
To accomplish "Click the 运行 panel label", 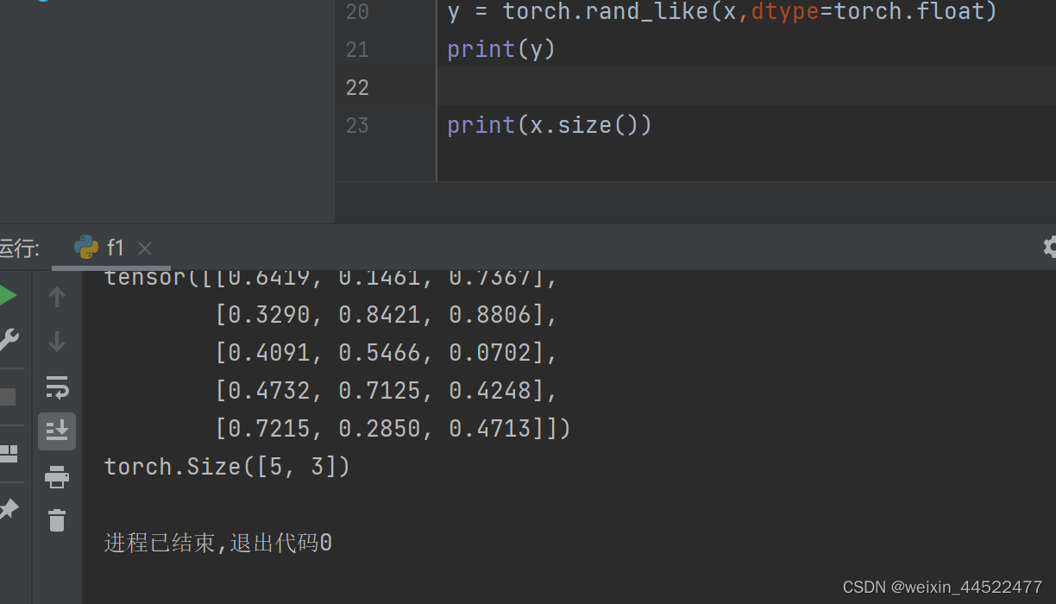I will point(19,249).
